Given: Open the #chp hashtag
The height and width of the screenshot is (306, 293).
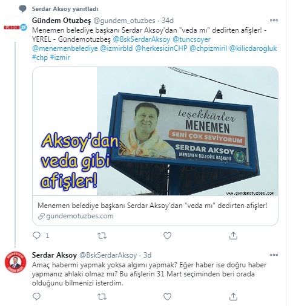Looking at the screenshot, I should coord(40,57).
